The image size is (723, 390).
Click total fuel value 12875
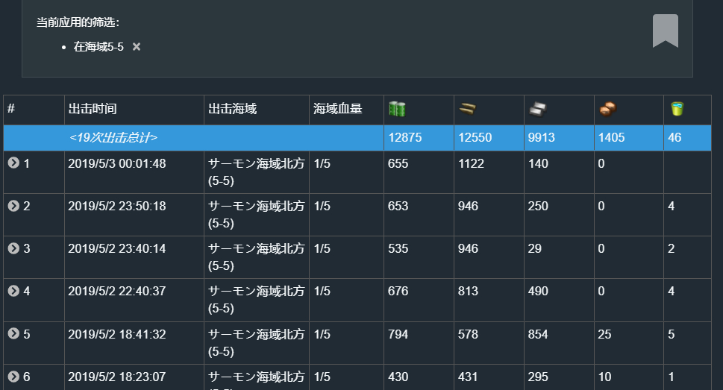coord(405,137)
